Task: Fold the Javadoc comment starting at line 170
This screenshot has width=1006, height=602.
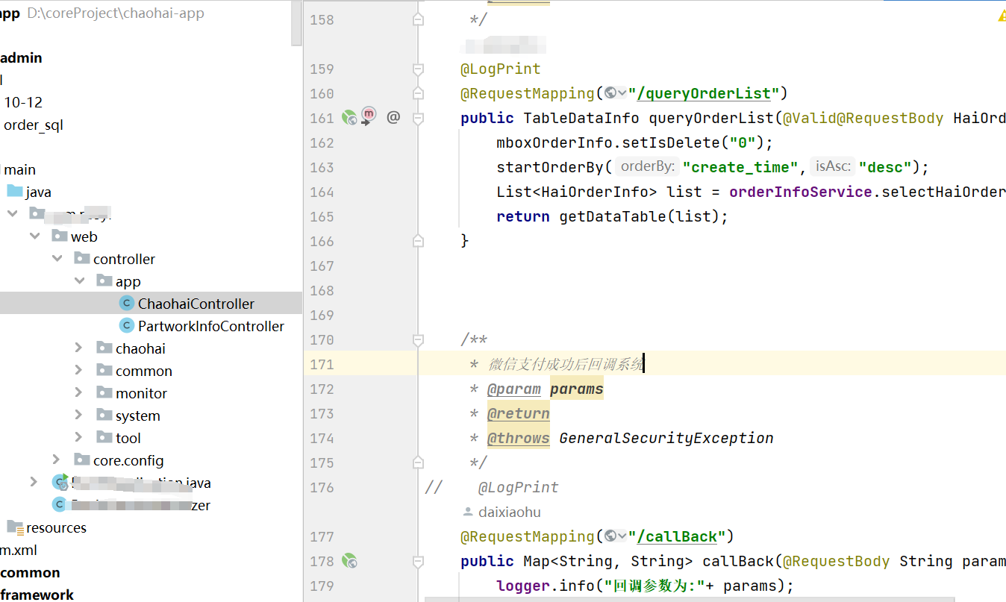Action: coord(418,339)
